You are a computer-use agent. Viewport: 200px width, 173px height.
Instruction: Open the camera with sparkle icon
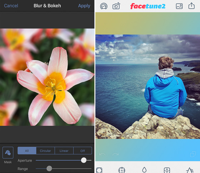point(116,6)
